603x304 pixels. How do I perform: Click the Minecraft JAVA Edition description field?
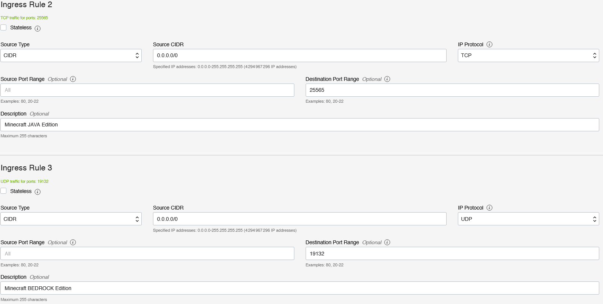point(299,125)
